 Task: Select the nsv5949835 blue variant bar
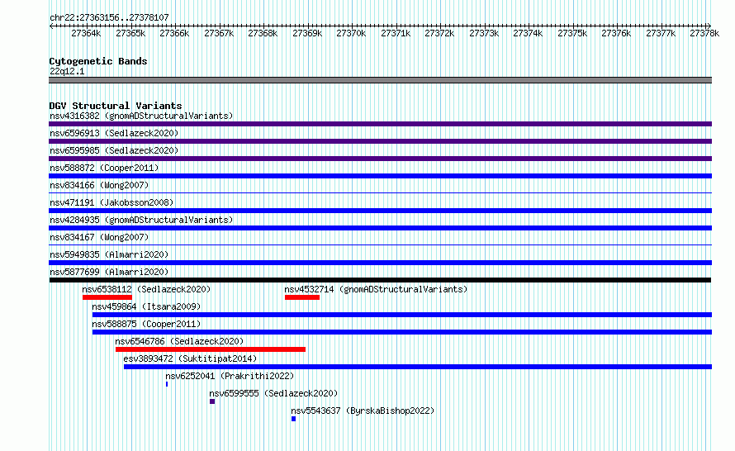click(380, 263)
